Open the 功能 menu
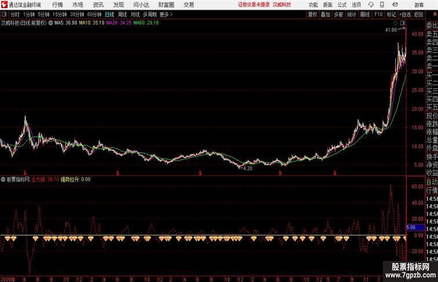 pos(313,5)
